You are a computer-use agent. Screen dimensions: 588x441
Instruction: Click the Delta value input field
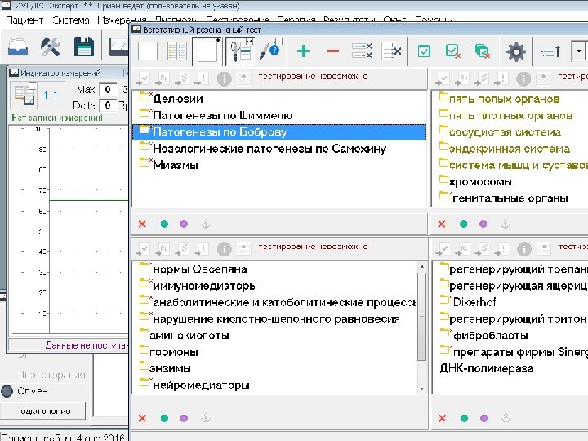tap(108, 105)
